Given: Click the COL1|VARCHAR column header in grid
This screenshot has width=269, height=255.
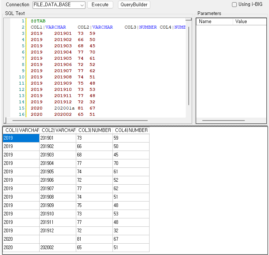Looking at the screenshot, I should (x=21, y=130).
